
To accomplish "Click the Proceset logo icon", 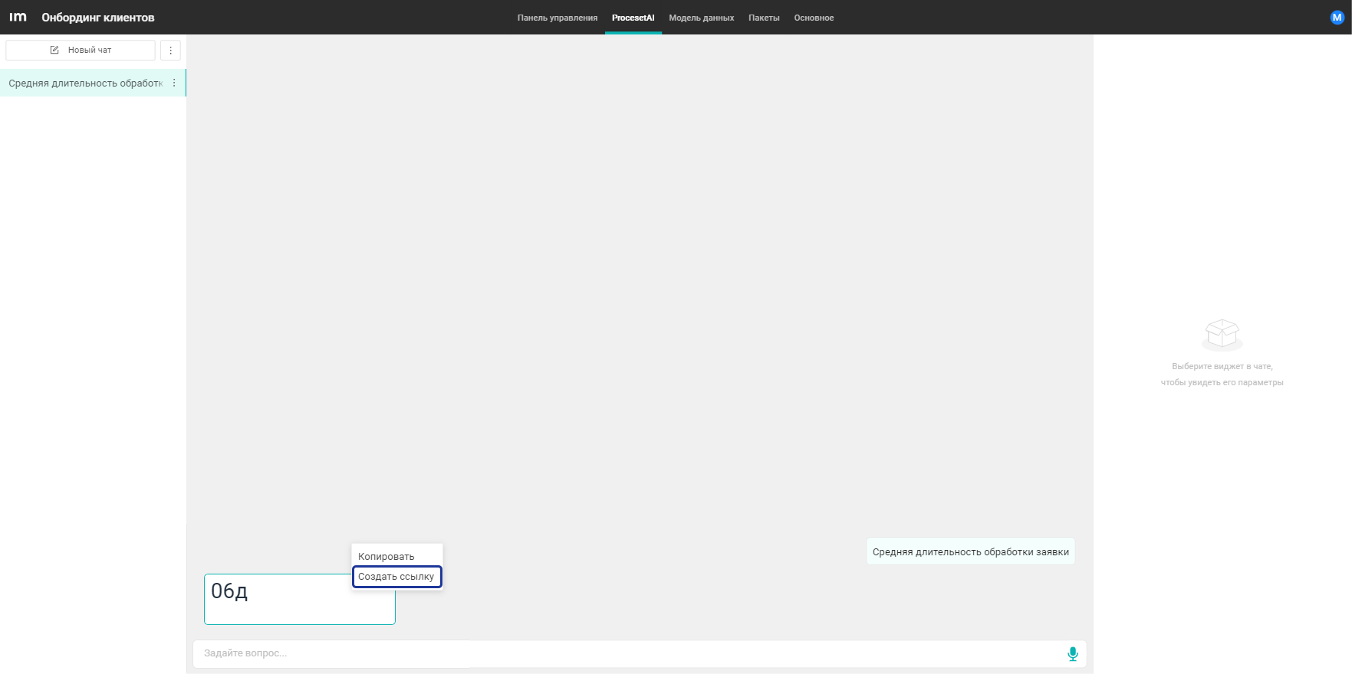I will (x=18, y=17).
